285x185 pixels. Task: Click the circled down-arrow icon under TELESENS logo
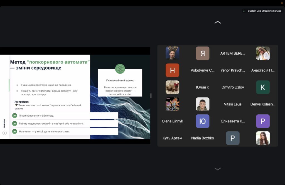pyautogui.click(x=4, y=133)
